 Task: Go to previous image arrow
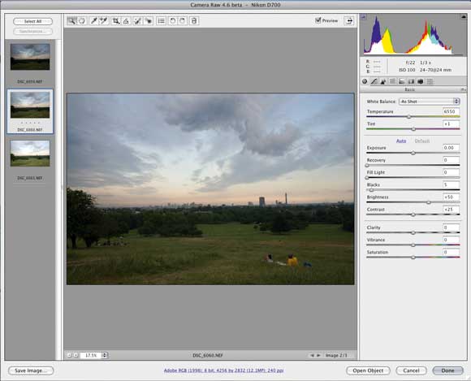[312, 355]
